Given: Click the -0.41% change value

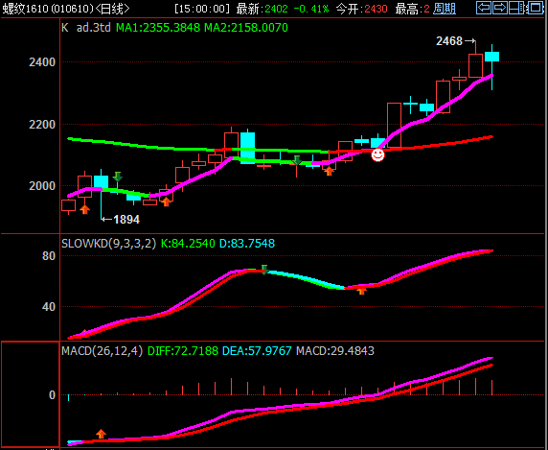Looking at the screenshot, I should tap(311, 9).
